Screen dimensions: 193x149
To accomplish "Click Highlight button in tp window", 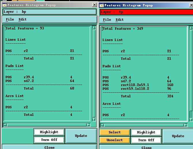I will pos(146,132).
